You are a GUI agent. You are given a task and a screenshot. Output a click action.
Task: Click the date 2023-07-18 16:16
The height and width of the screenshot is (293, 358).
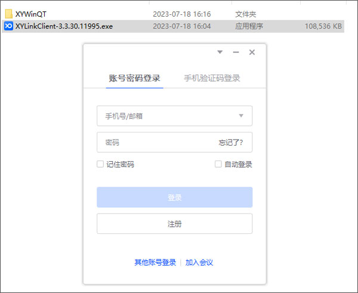(x=182, y=14)
